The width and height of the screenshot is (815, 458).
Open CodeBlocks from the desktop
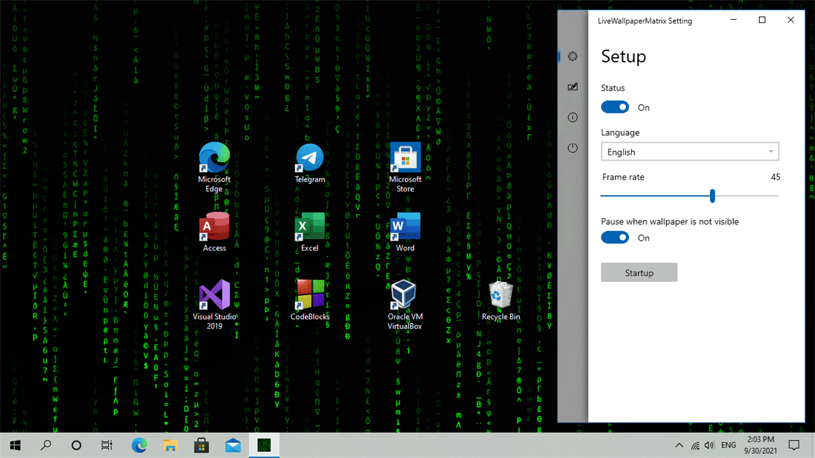point(309,294)
